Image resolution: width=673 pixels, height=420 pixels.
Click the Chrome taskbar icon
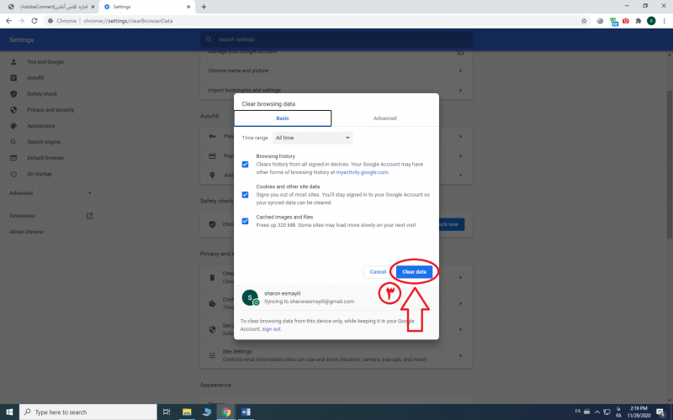pyautogui.click(x=225, y=412)
